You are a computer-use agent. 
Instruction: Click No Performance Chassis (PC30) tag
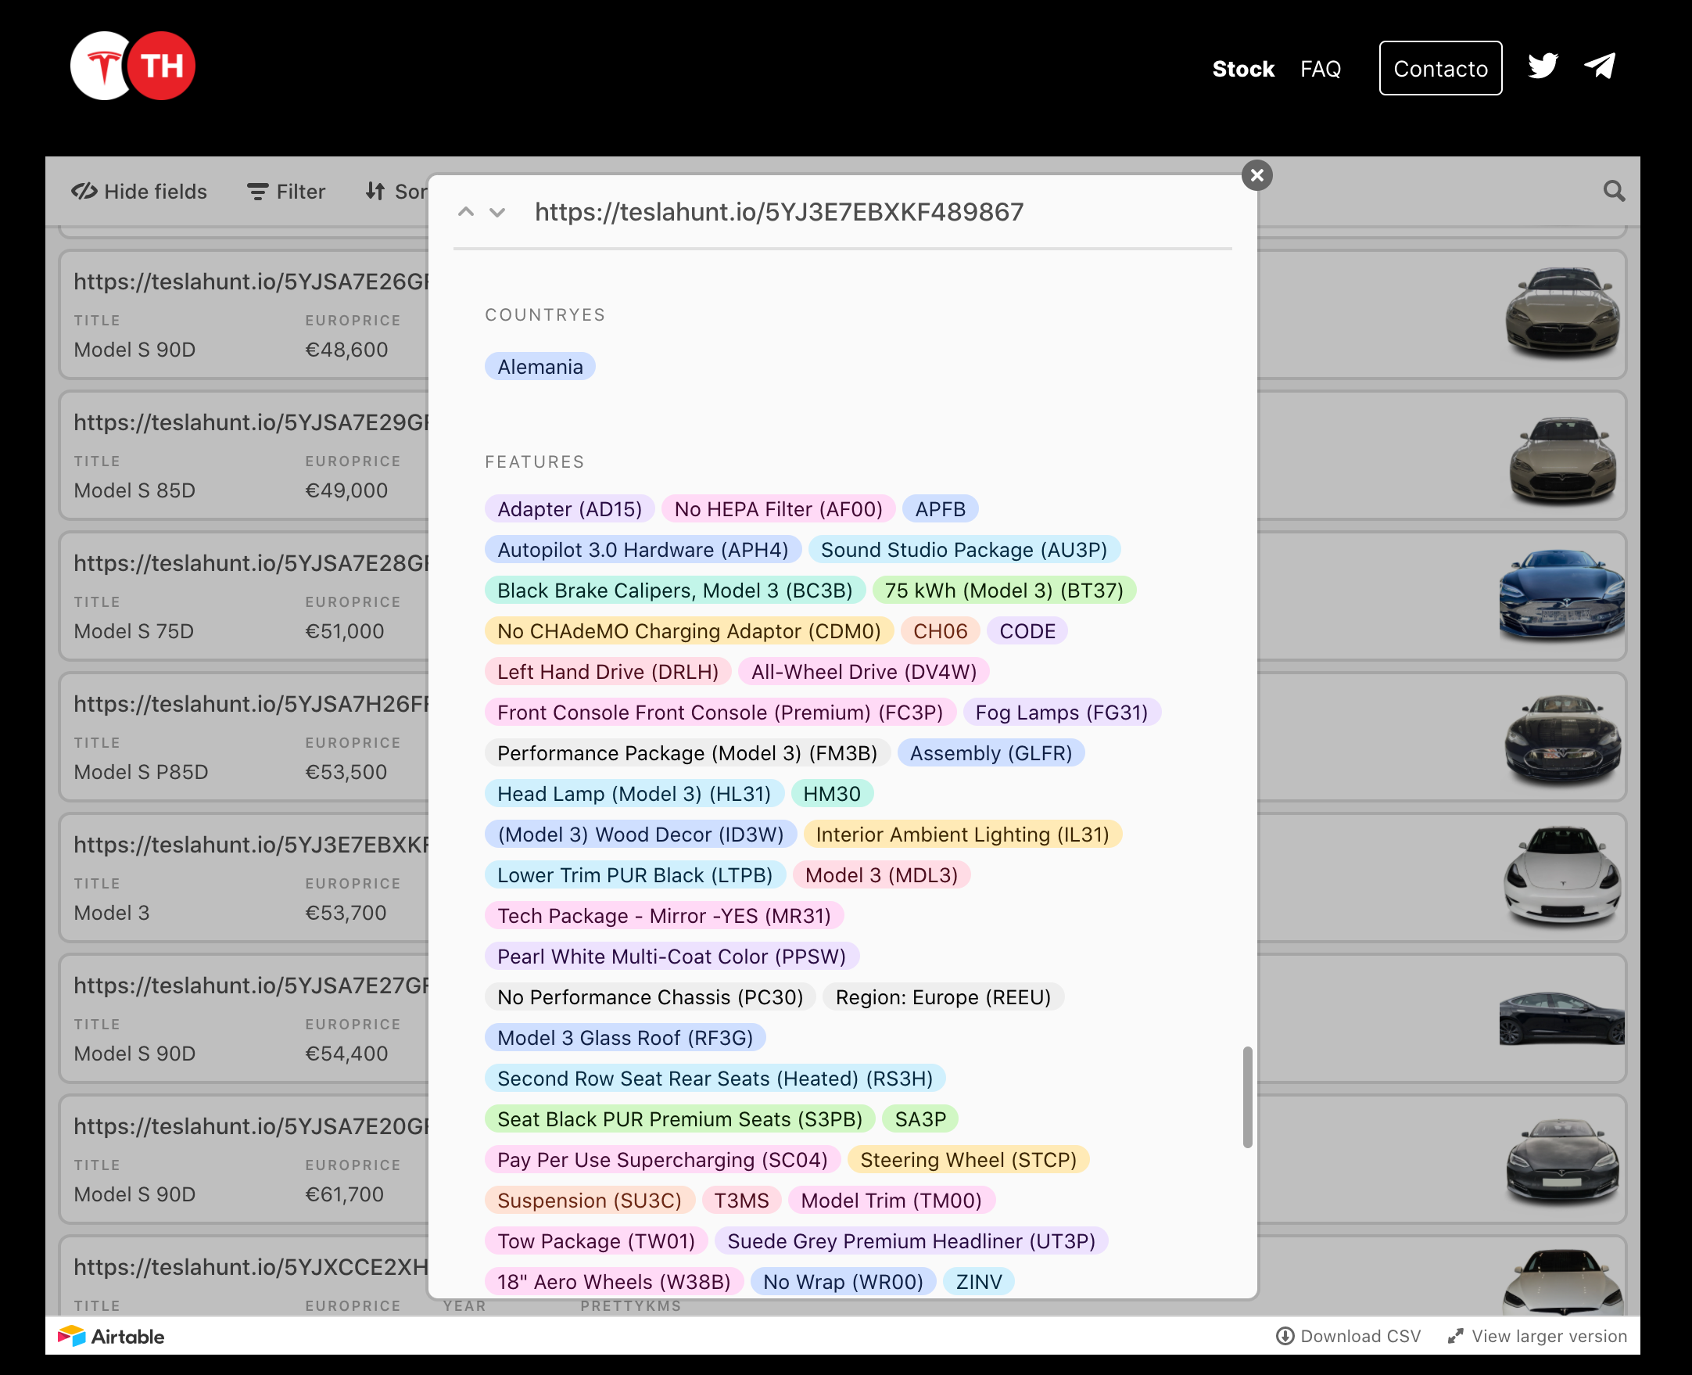pos(650,997)
